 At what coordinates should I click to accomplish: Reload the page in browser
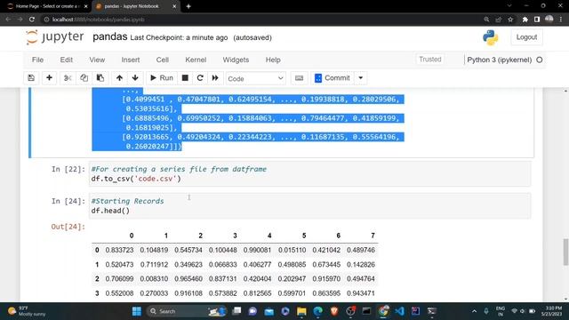32,20
